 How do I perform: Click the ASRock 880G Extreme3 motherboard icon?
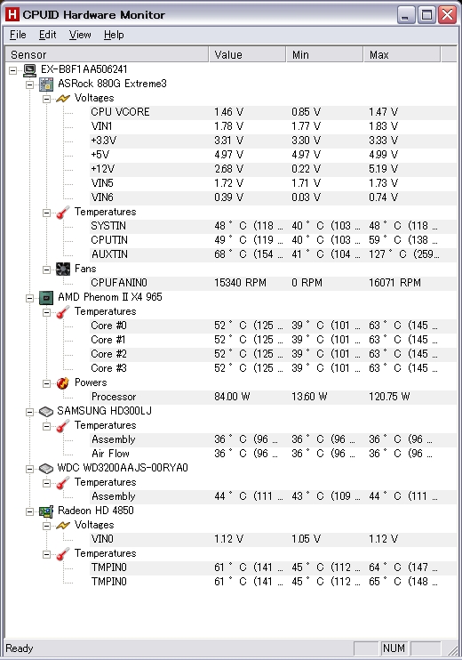click(46, 85)
